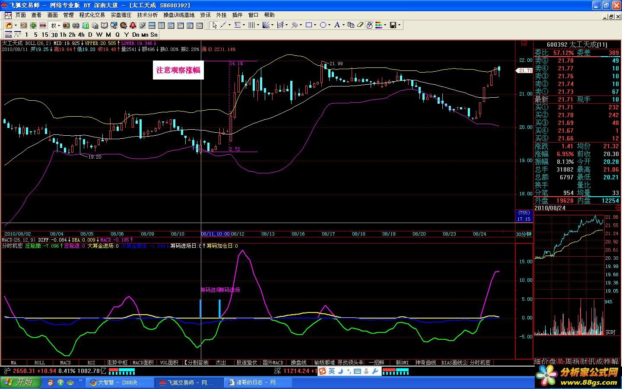Image resolution: width=622 pixels, height=389 pixels.
Task: Open the color palette picker icon
Action: [x=378, y=25]
